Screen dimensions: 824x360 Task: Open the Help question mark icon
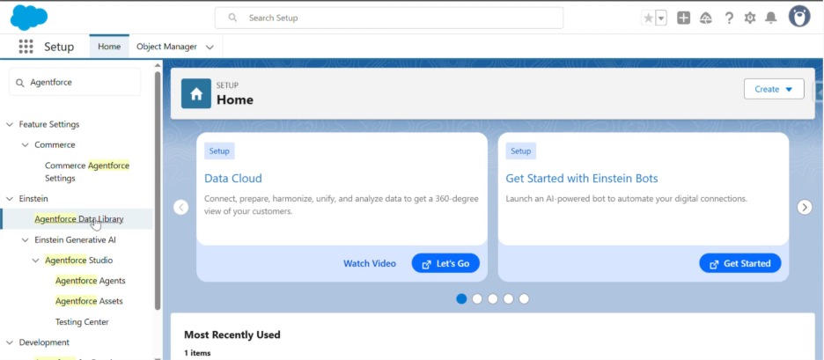[x=729, y=18]
